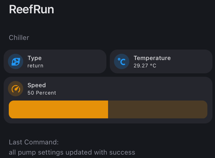Open the Type entity card
Image resolution: width=215 pixels, height=158 pixels.
(55, 61)
